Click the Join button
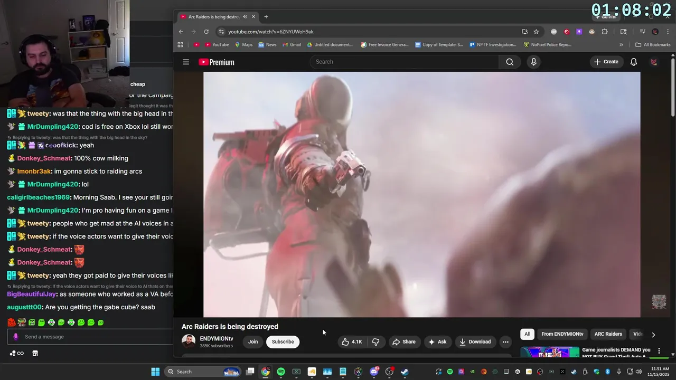 click(253, 342)
